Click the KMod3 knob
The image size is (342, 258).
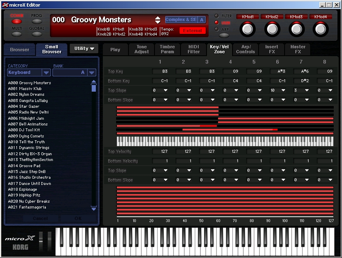click(x=297, y=29)
